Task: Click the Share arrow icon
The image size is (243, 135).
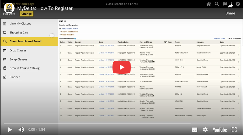Action: tap(230, 6)
